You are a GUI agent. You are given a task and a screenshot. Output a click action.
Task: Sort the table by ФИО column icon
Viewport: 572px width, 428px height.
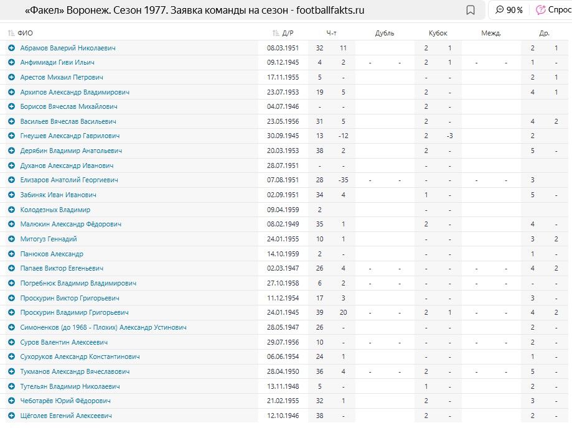coord(11,34)
